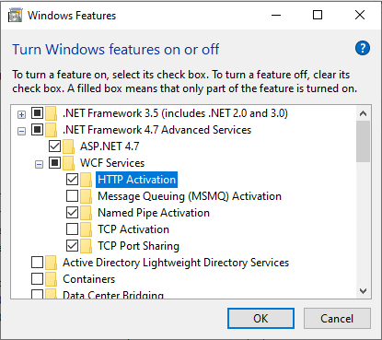Collapse the .NET Framework 4.7 Advanced Services node
The height and width of the screenshot is (340, 382).
[21, 132]
